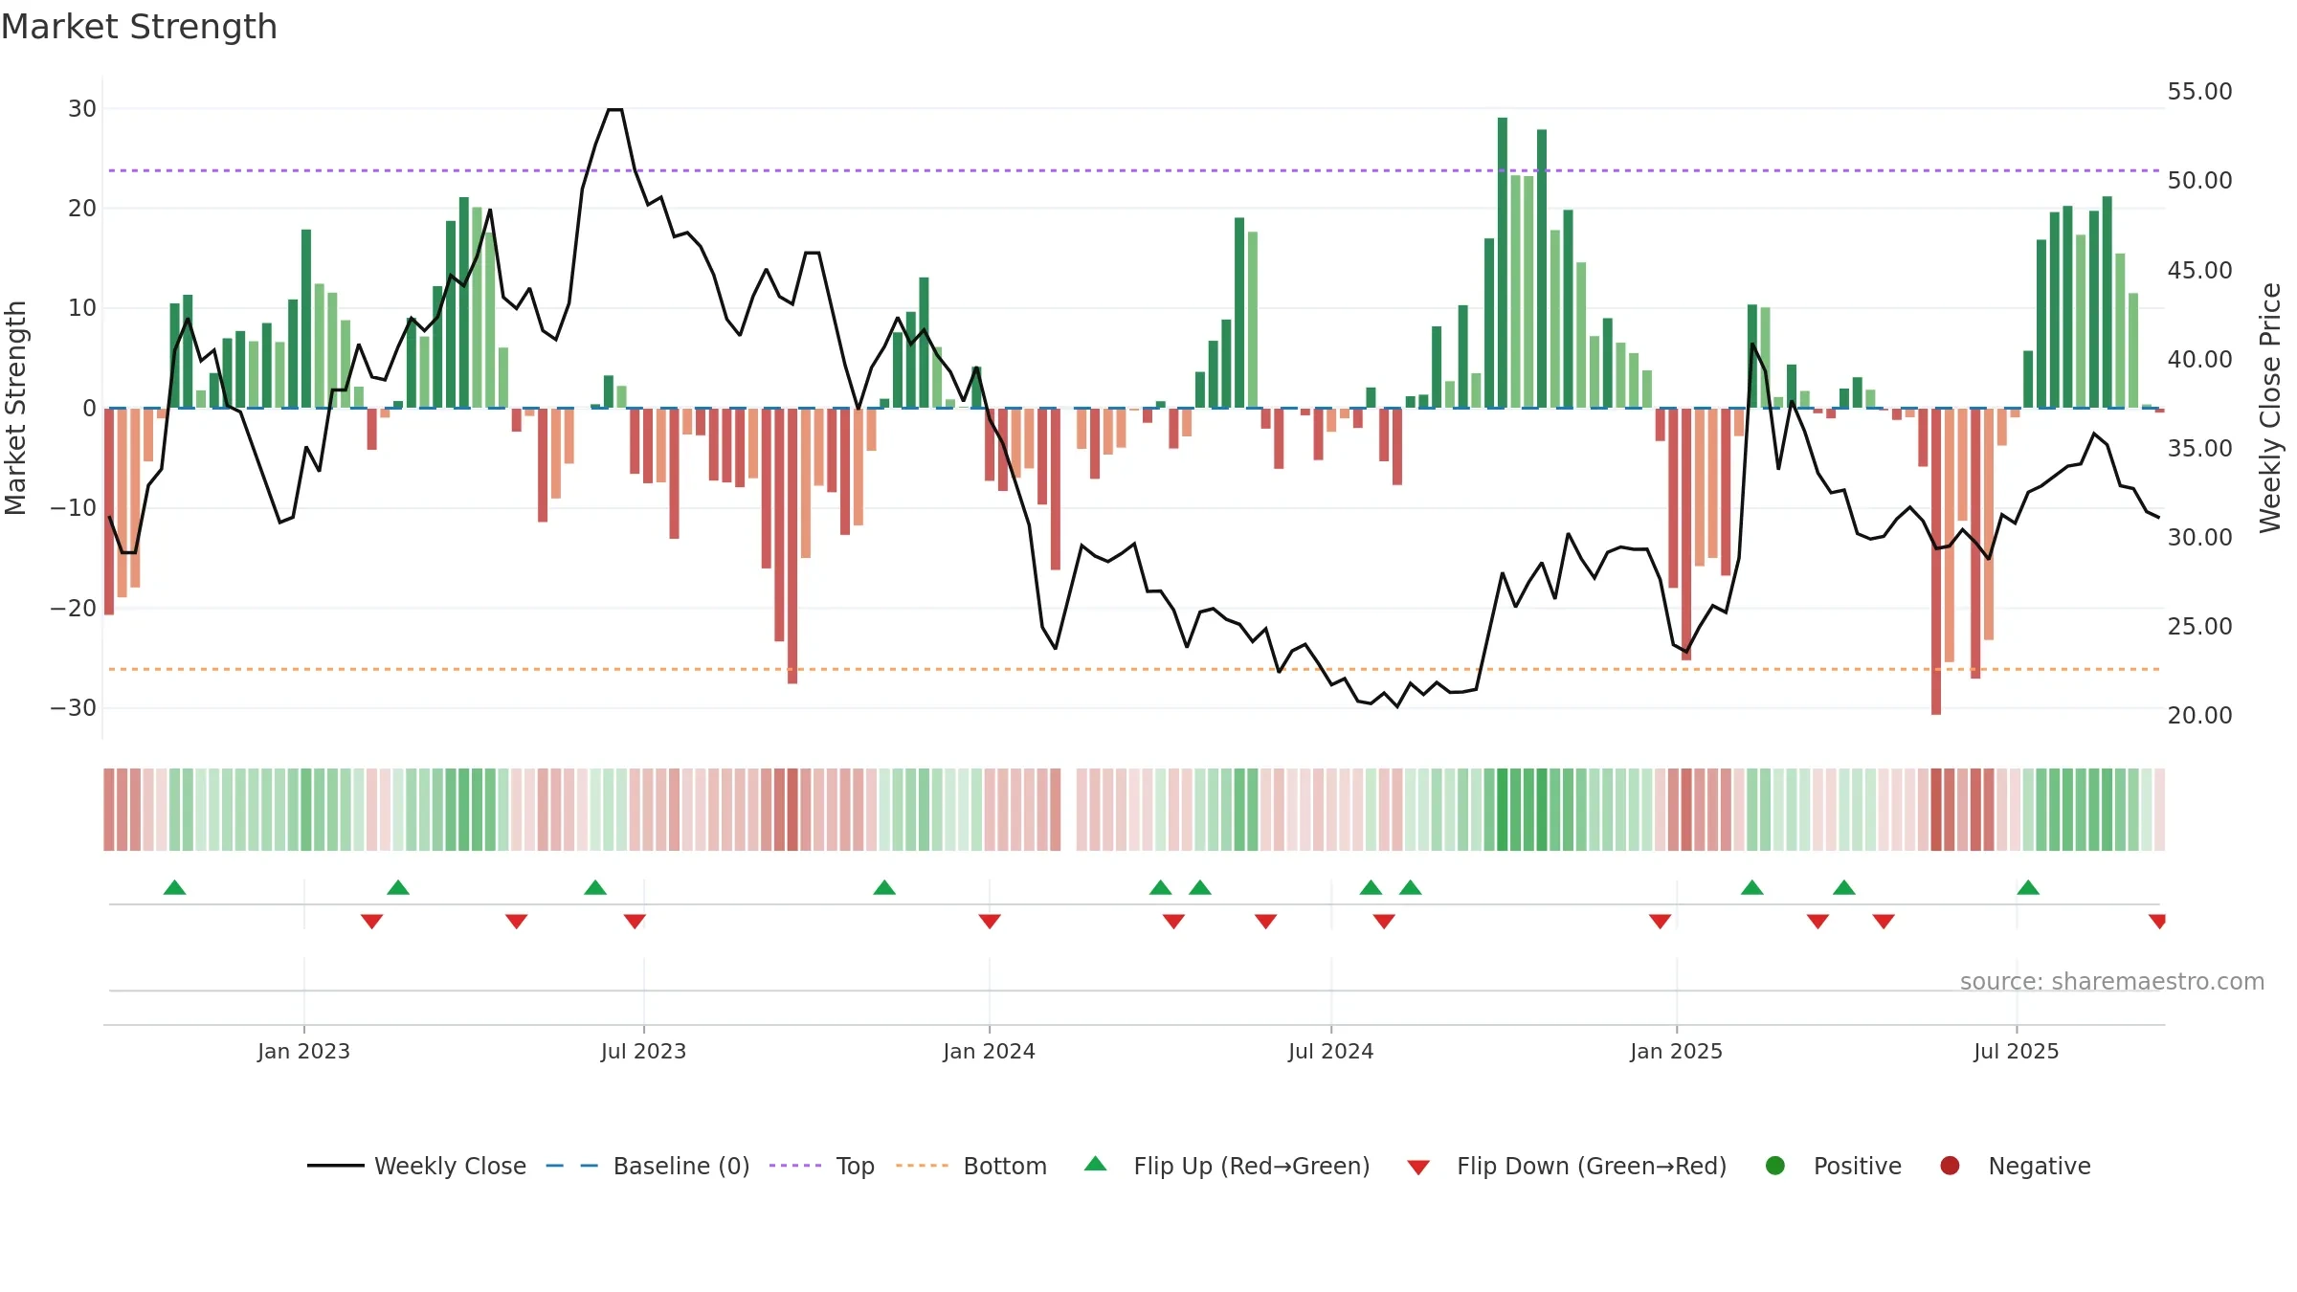
Task: Click the −30 market strength axis label
Action: coord(74,708)
